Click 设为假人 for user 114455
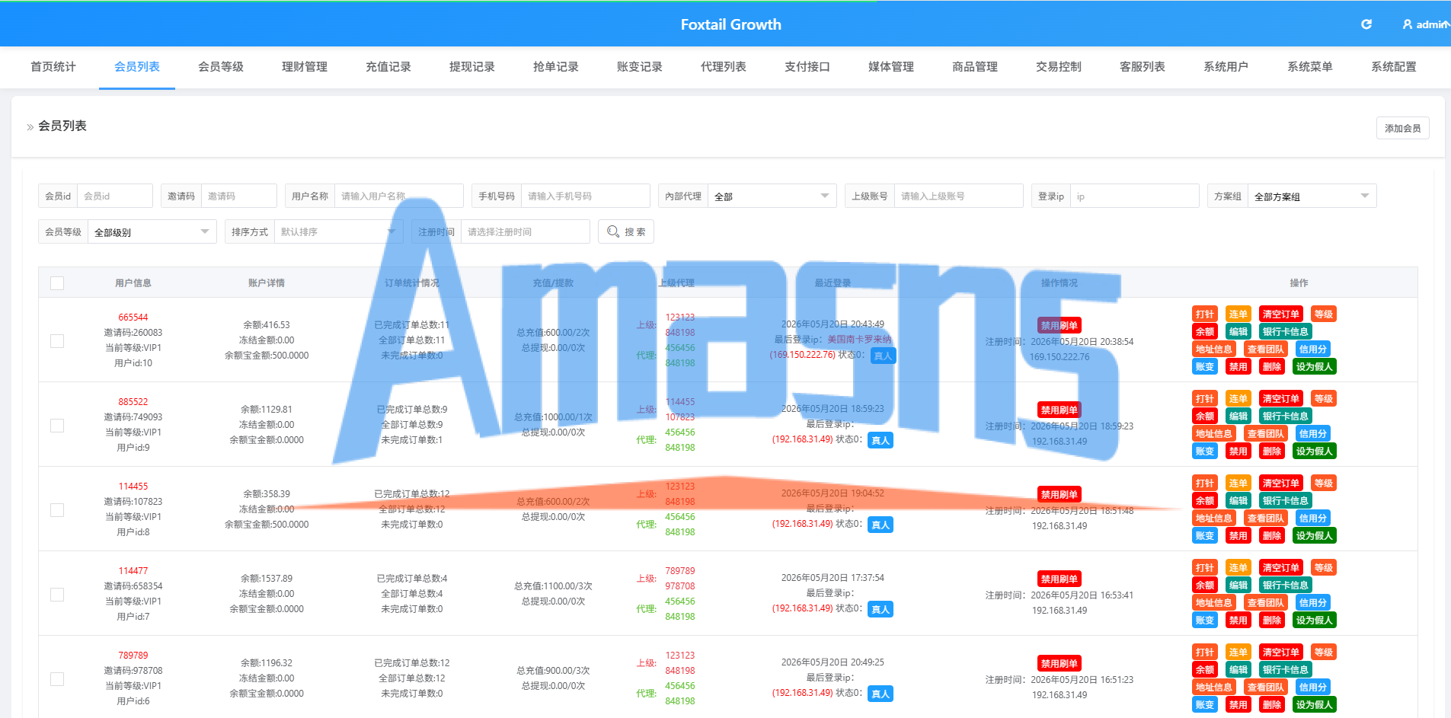 (x=1315, y=536)
